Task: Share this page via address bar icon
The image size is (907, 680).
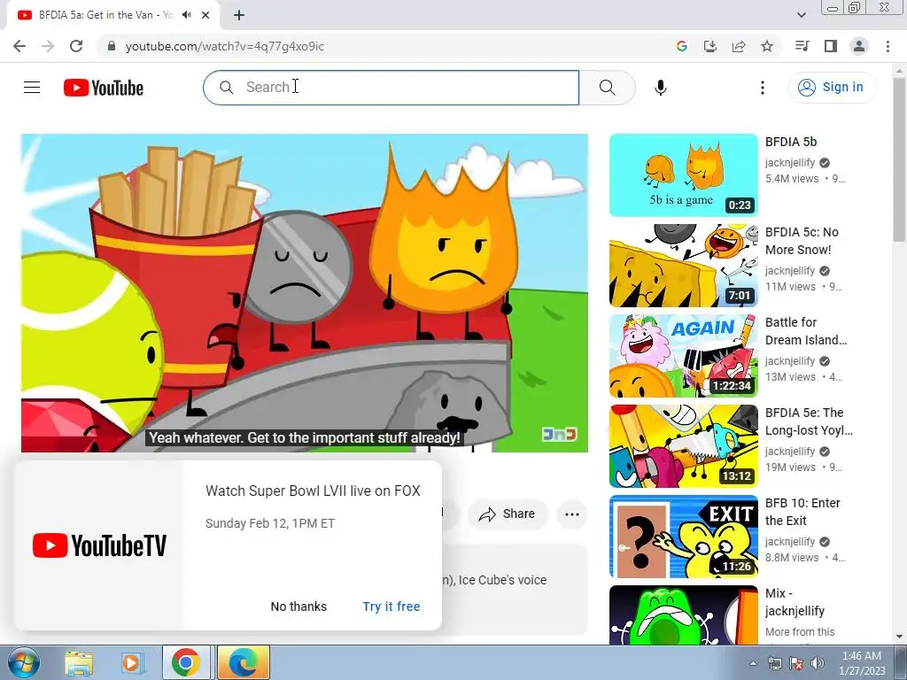Action: click(x=739, y=46)
